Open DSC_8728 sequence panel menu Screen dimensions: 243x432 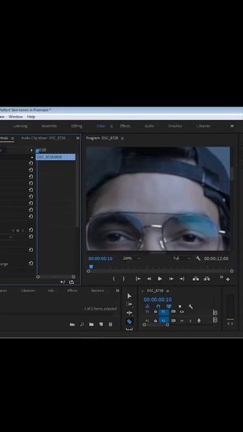pyautogui.click(x=167, y=291)
